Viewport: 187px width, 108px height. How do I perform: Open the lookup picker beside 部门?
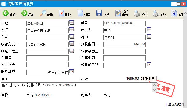tap(72, 30)
